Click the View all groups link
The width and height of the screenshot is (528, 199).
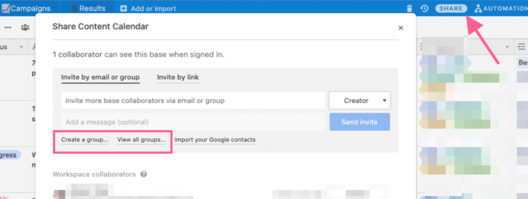141,140
